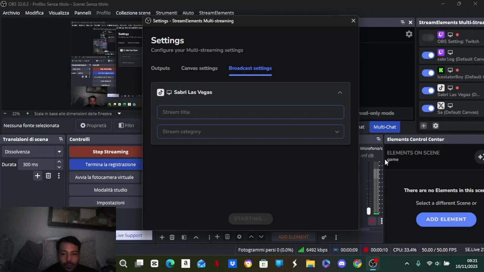Turn off the Sa (Default Canvas) switch
Viewport: 484px width, 272px height.
point(428,108)
